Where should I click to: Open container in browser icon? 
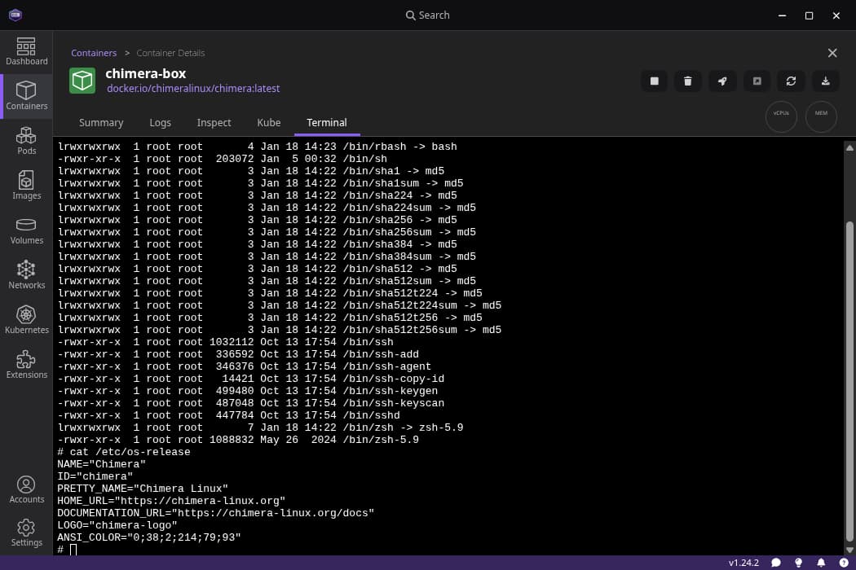pos(757,81)
